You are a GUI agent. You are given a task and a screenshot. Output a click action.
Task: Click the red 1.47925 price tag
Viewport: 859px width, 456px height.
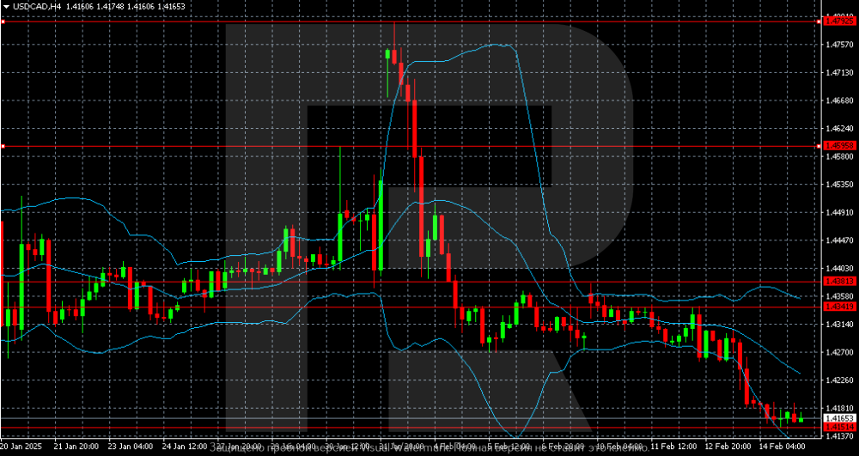point(838,21)
